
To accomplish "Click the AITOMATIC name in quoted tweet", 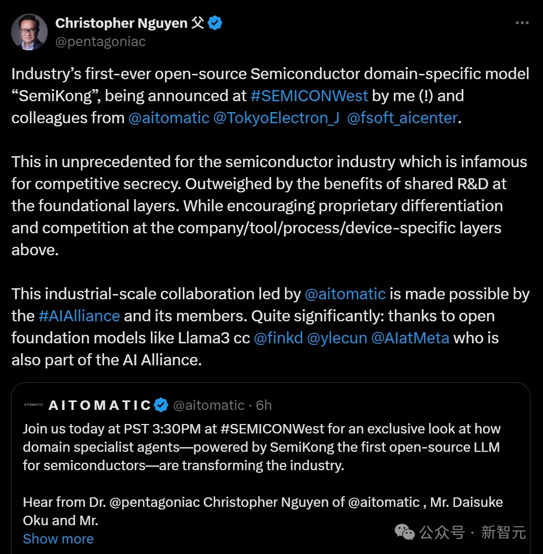I will 100,405.
